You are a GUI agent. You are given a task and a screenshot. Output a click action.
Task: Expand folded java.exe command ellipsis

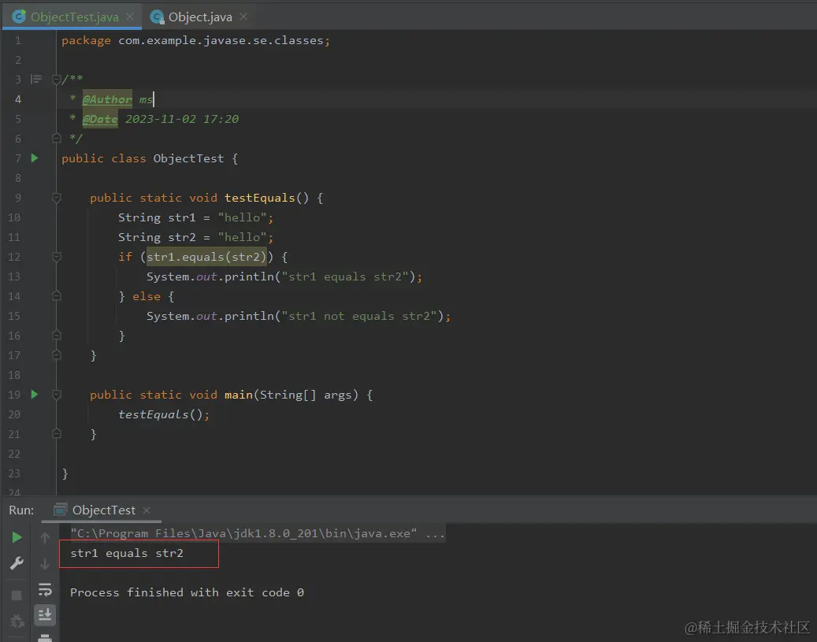coord(435,533)
